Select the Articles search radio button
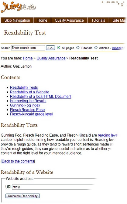Image resolution: width=127 pixels, height=204 pixels. point(96,48)
